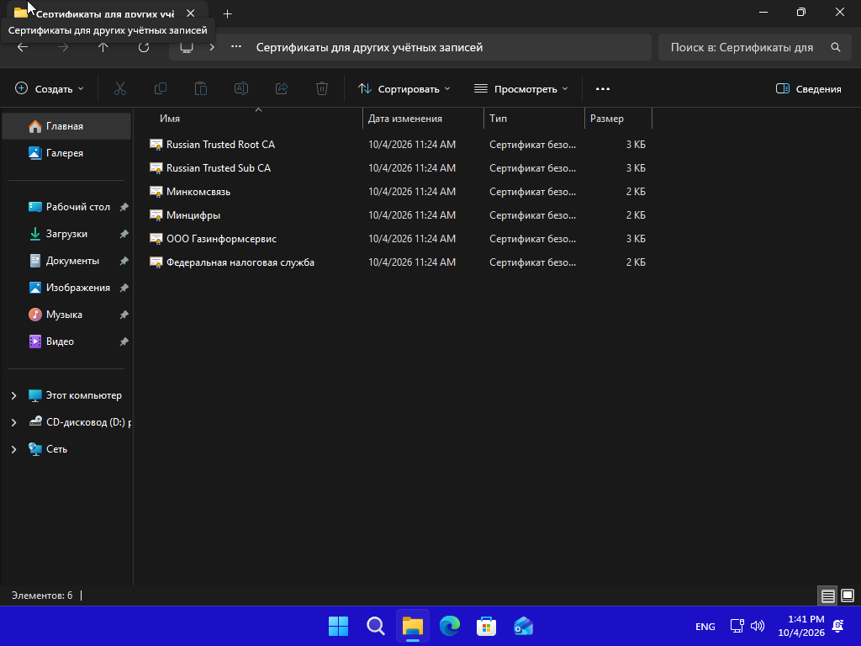The height and width of the screenshot is (646, 861).
Task: Open Загрузки in the sidebar
Action: pyautogui.click(x=66, y=234)
